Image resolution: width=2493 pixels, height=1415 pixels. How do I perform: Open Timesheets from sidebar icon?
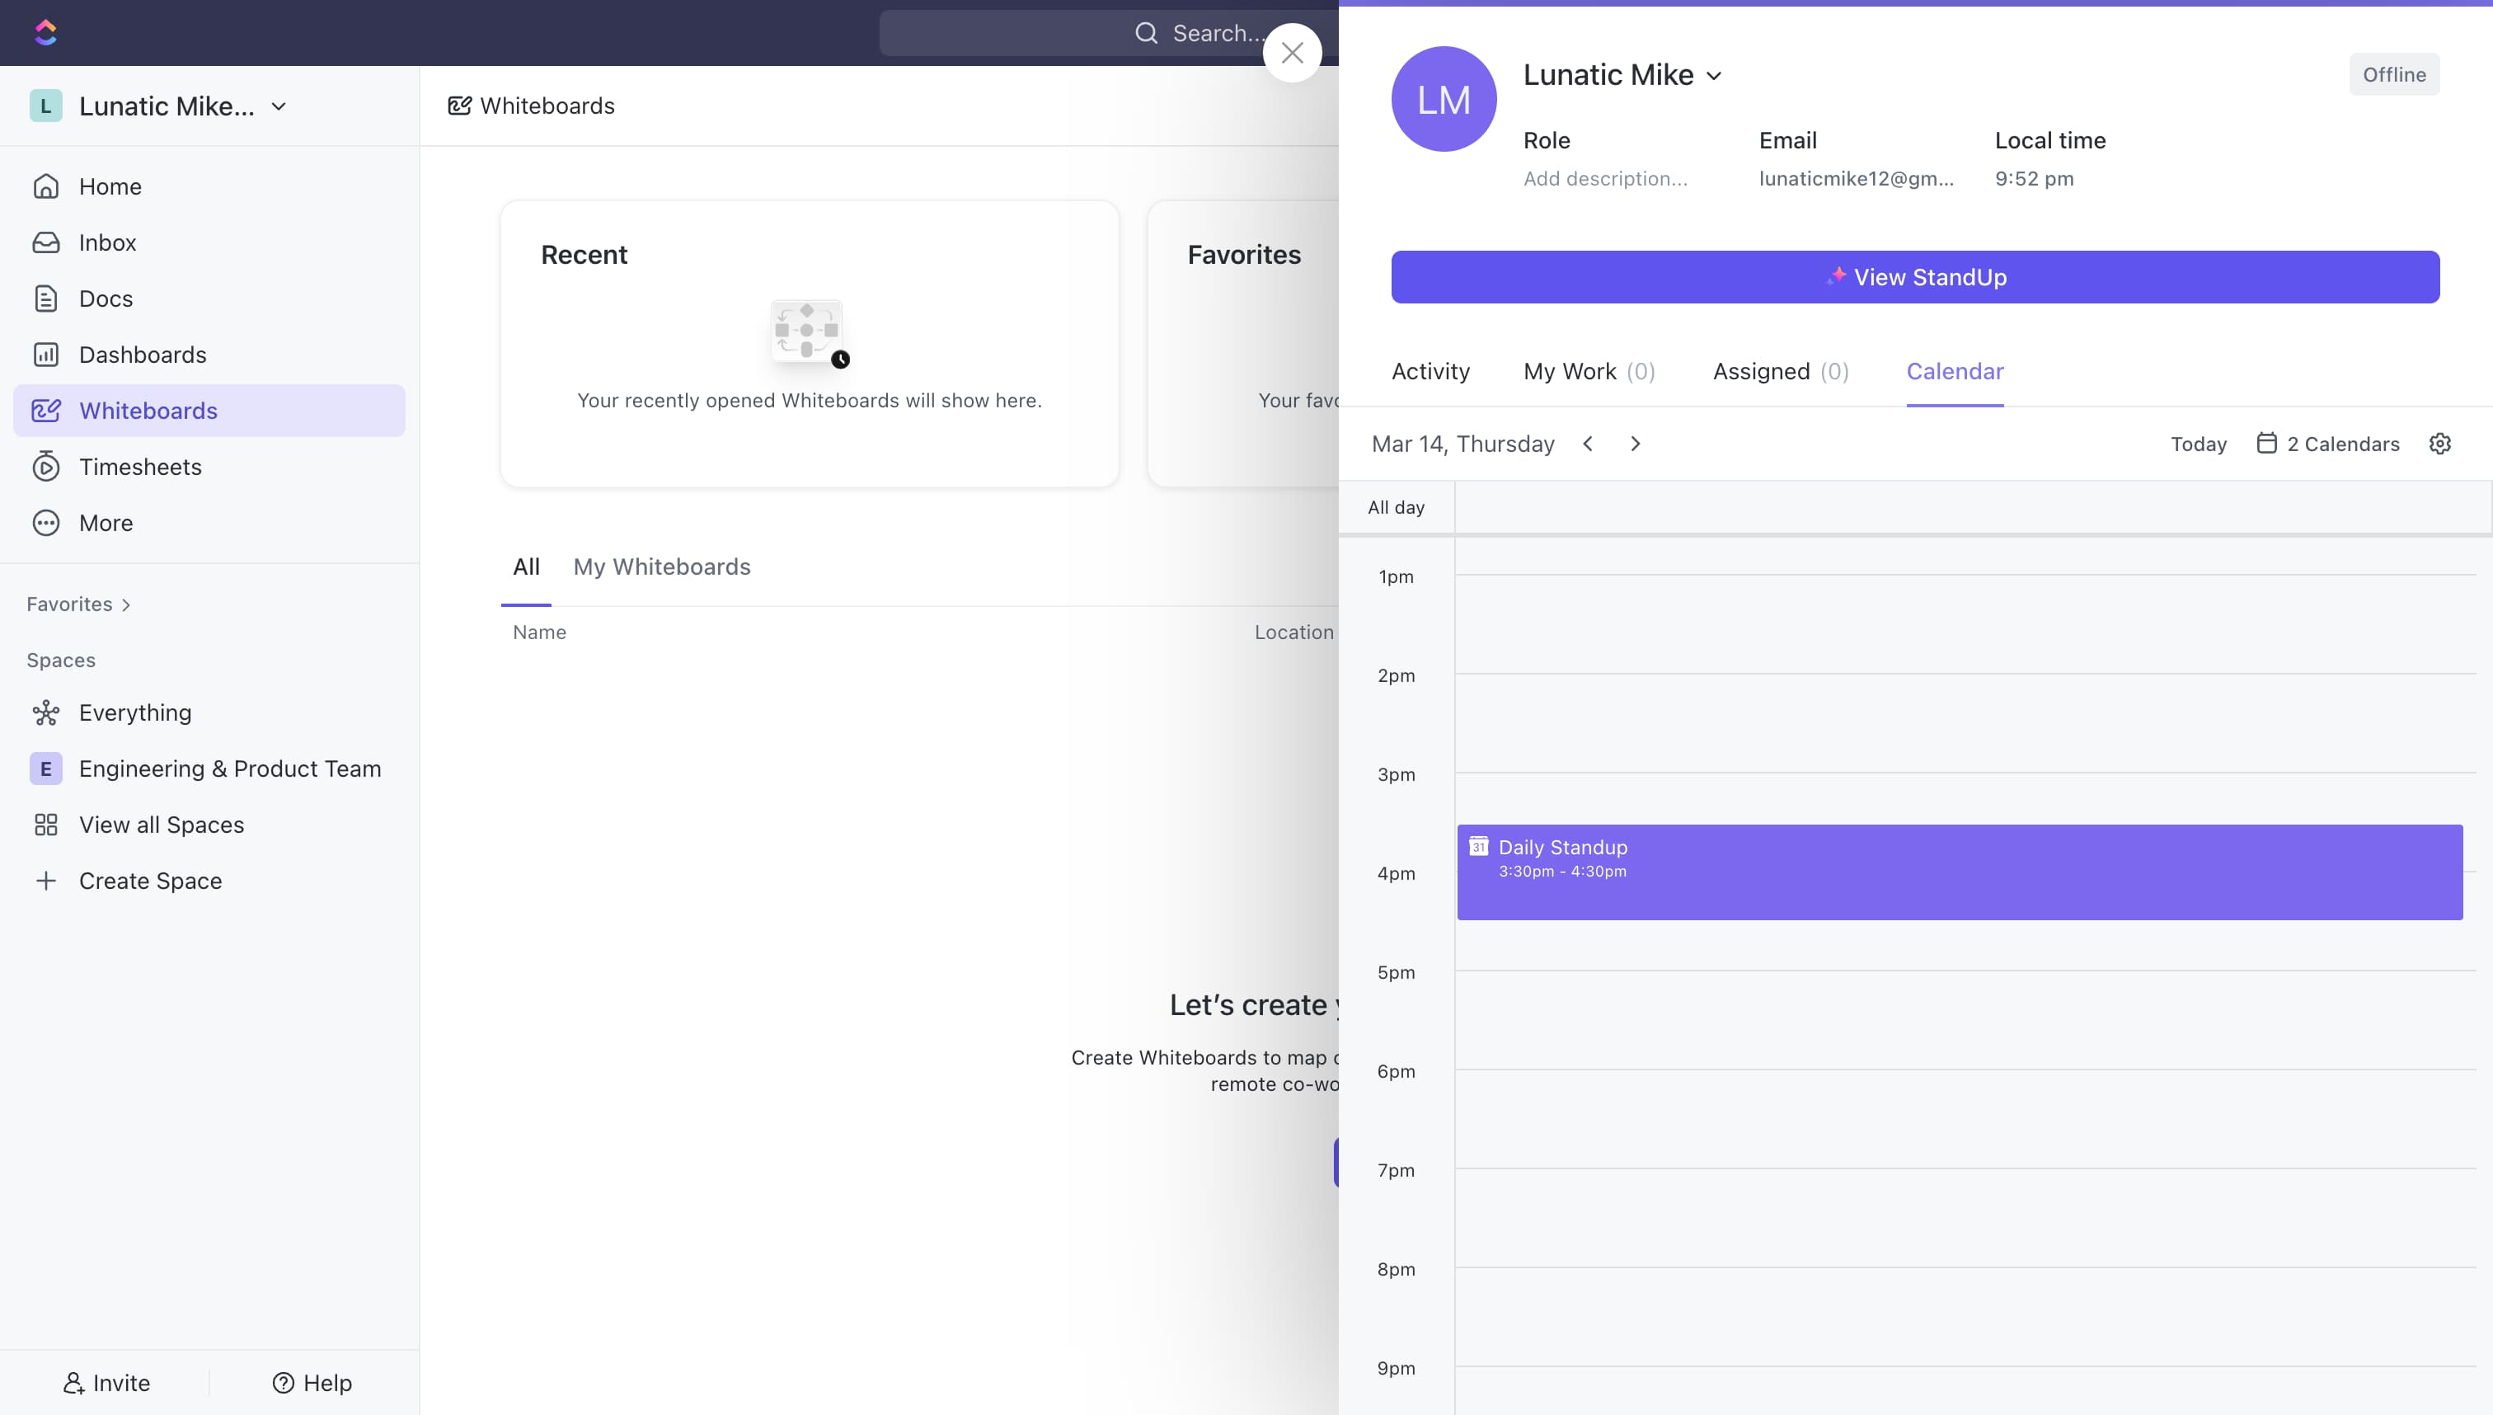[x=45, y=467]
